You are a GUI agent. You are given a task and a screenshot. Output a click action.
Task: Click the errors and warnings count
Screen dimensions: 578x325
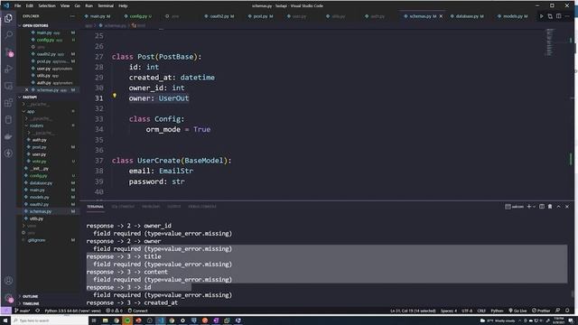[x=115, y=311]
